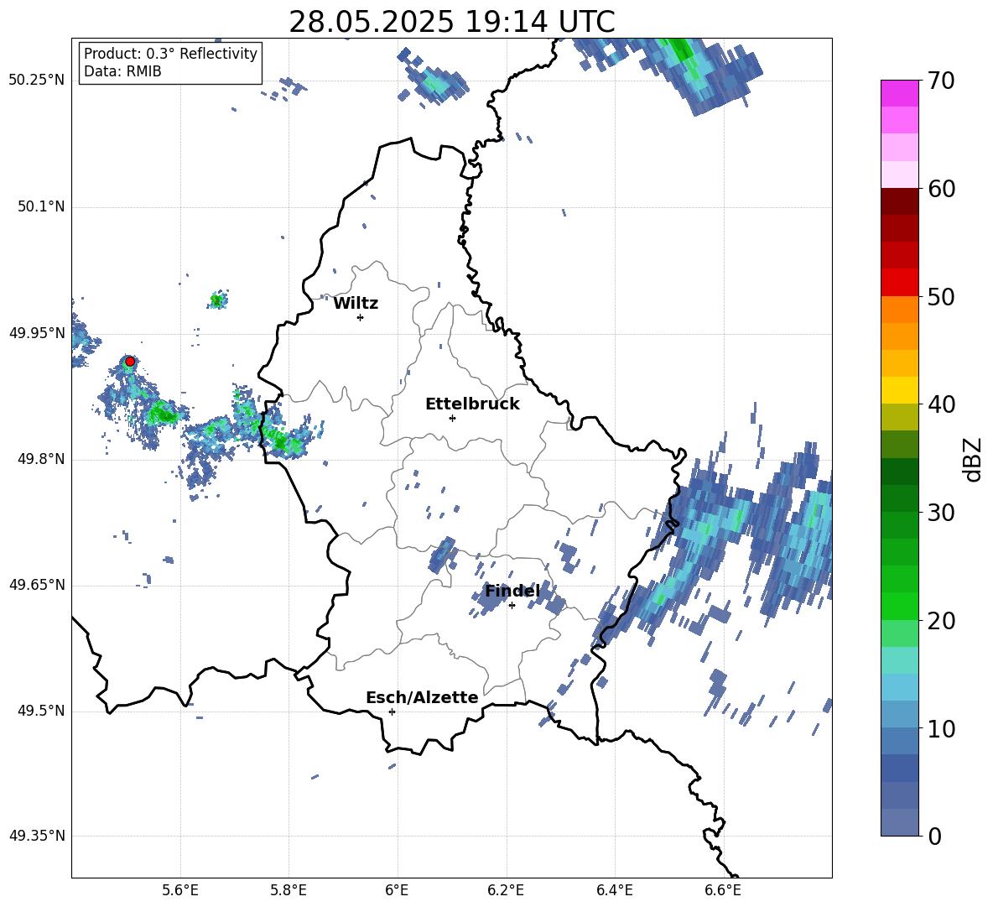
Task: Click the 50.1°N latitude tick label
Action: pyautogui.click(x=41, y=206)
